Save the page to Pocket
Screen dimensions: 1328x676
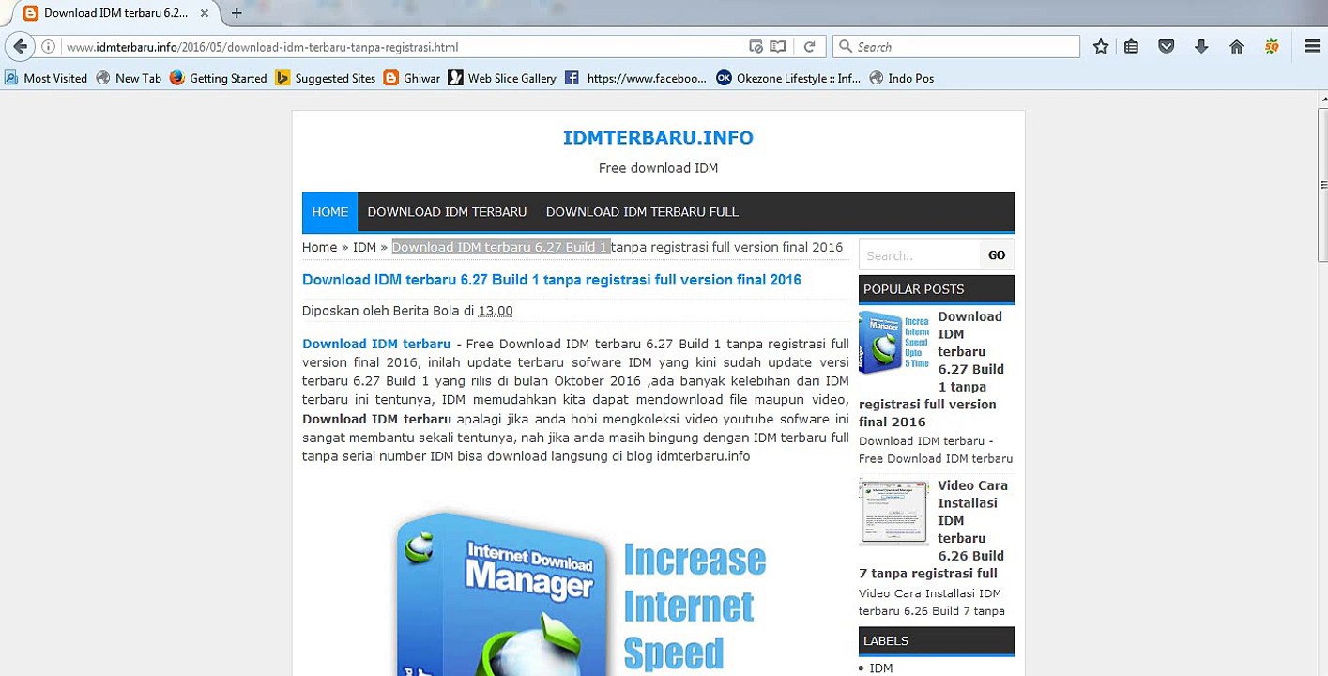click(x=1167, y=47)
